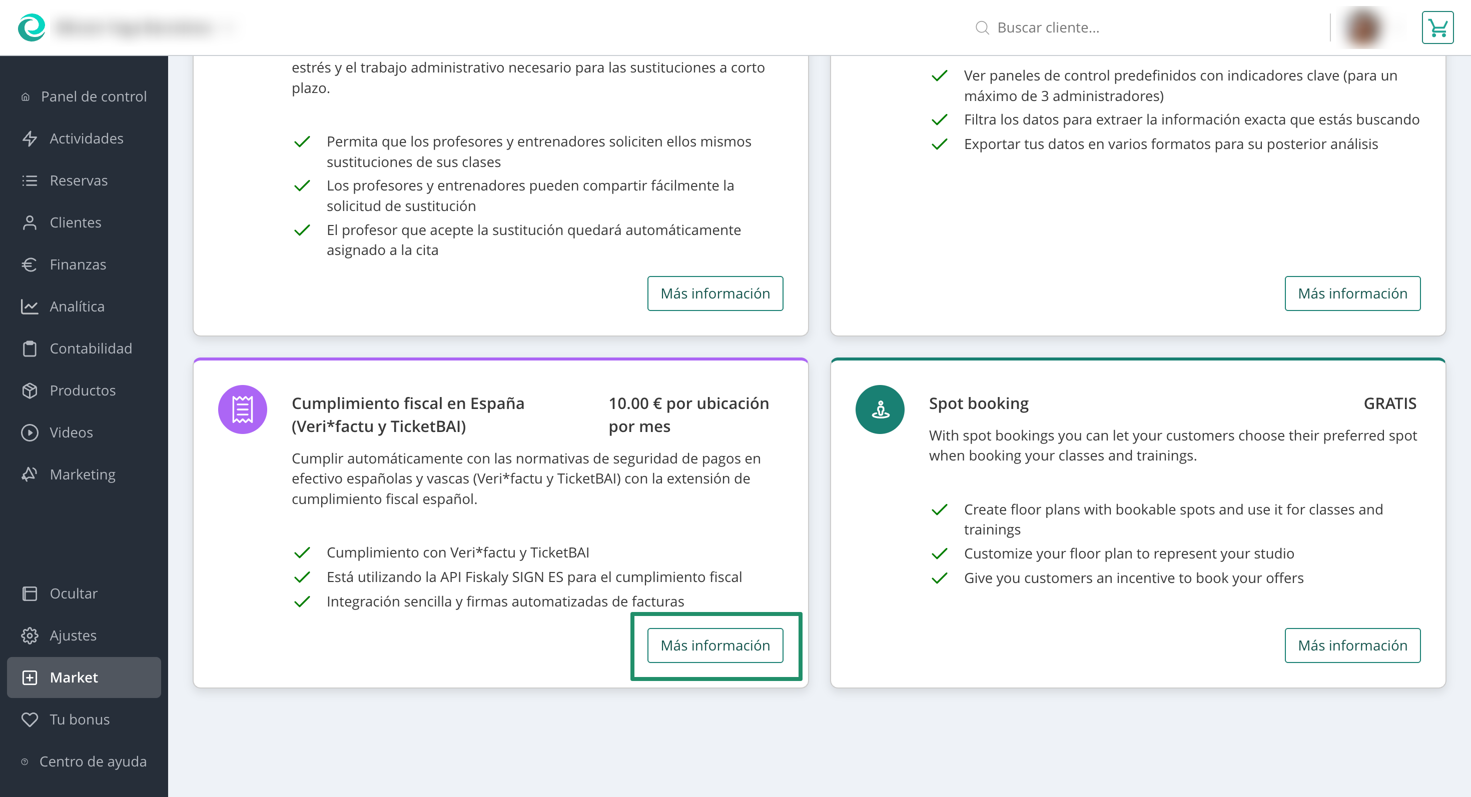Click Más información on the sustituciones card
The image size is (1471, 797).
click(x=715, y=293)
